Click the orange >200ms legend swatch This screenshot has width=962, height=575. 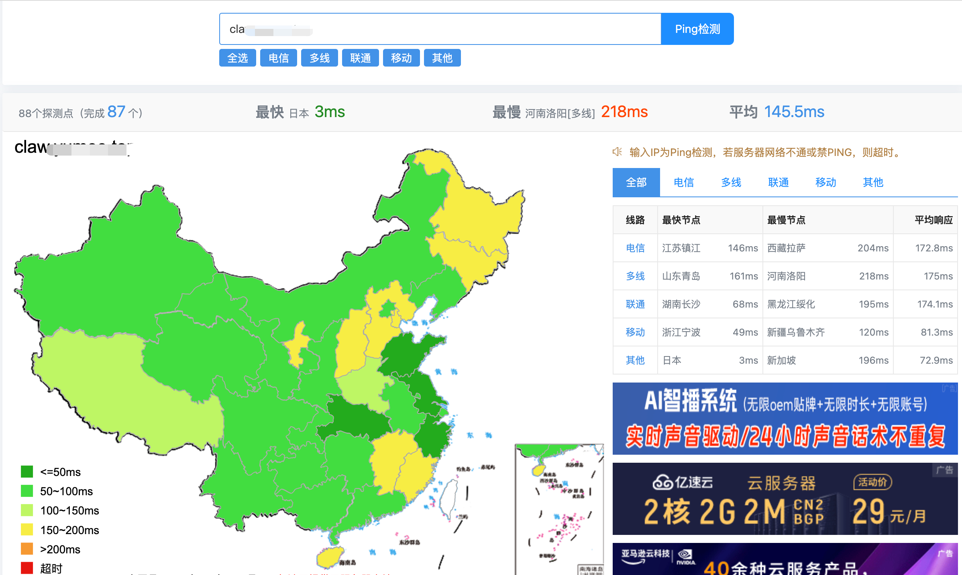[x=27, y=549]
